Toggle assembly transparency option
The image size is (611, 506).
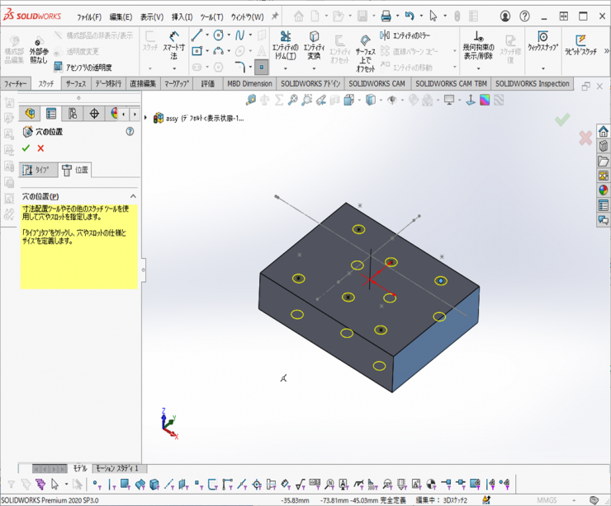click(x=83, y=67)
